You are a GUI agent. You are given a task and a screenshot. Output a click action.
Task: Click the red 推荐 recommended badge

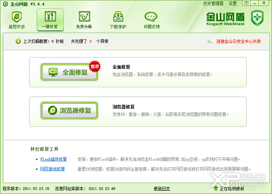95,66
